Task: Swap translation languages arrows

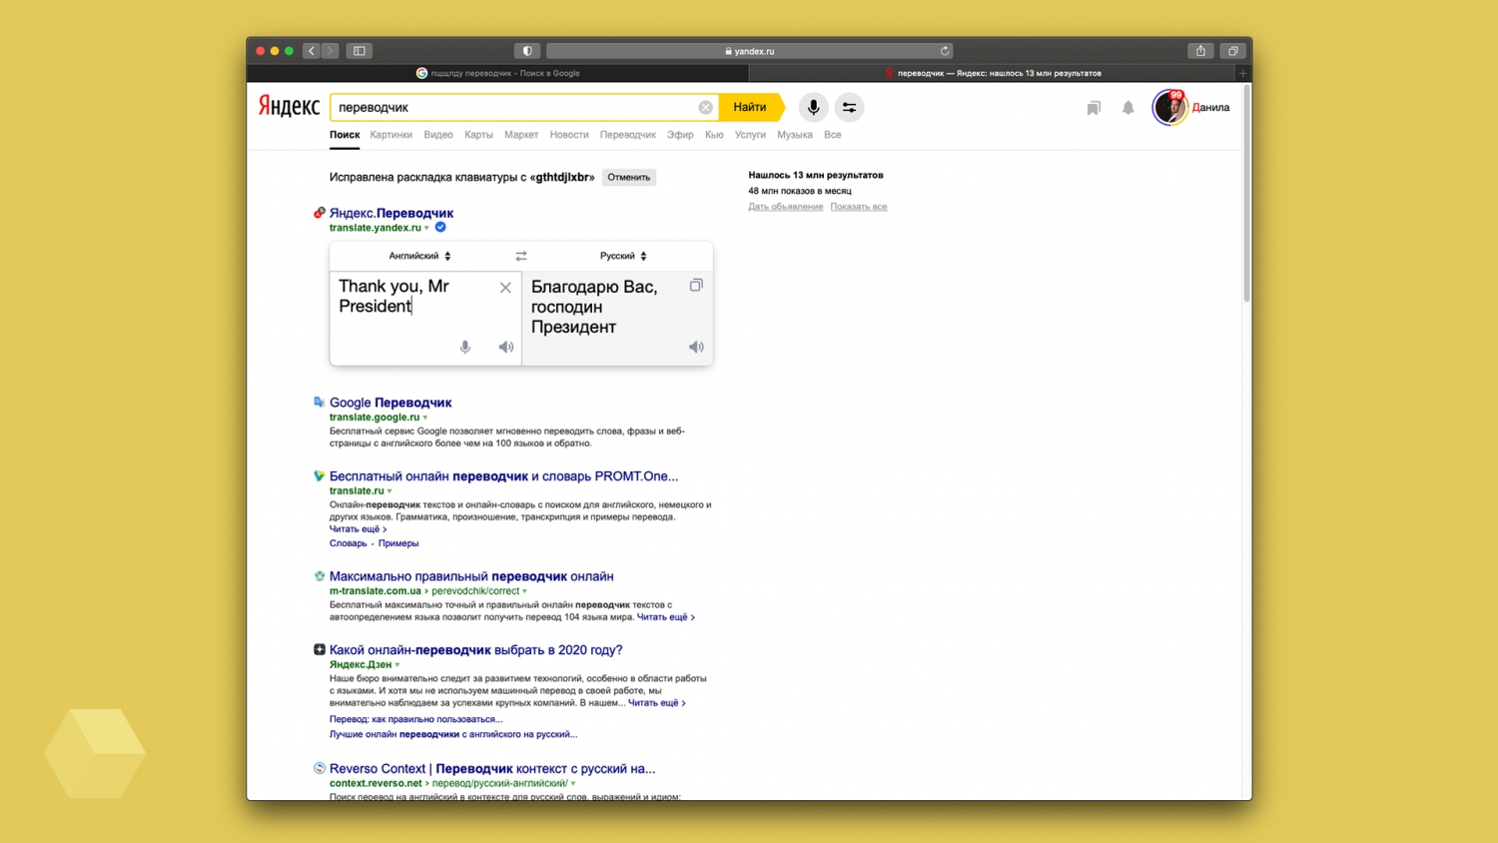Action: pyautogui.click(x=521, y=256)
